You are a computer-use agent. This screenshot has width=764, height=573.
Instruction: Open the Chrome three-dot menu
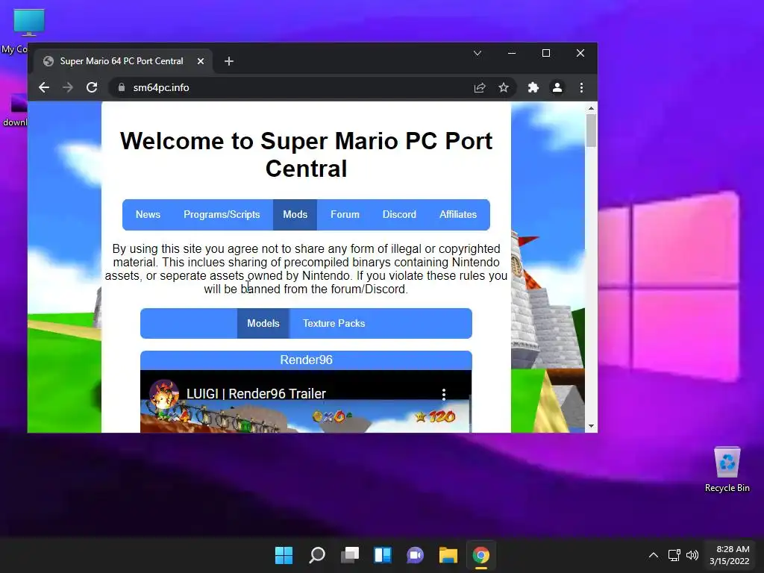tap(581, 88)
